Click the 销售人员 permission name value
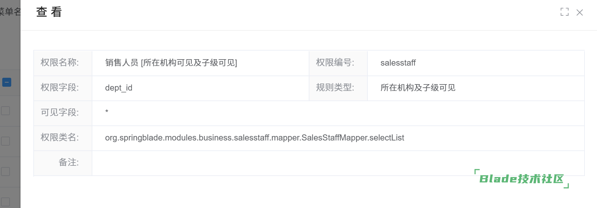 click(171, 63)
